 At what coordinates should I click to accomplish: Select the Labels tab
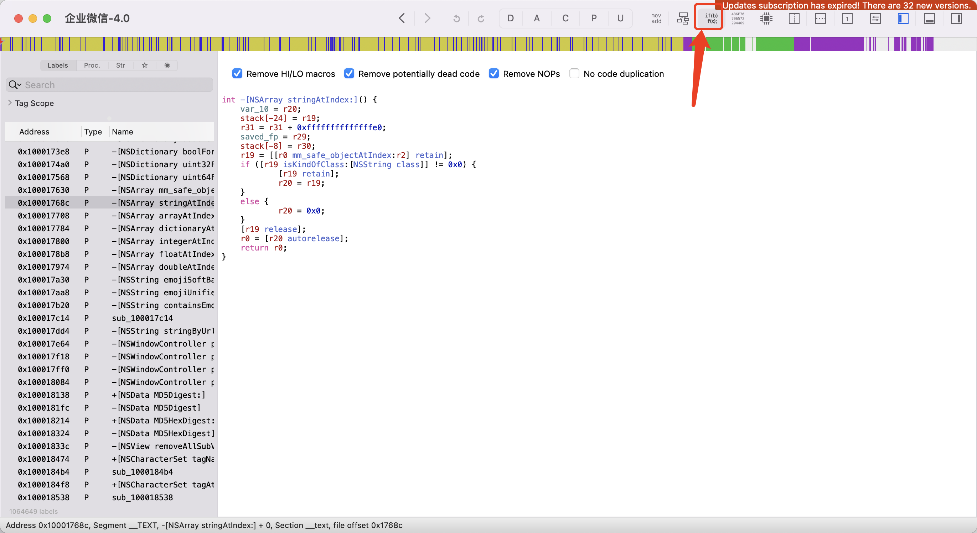pyautogui.click(x=58, y=65)
